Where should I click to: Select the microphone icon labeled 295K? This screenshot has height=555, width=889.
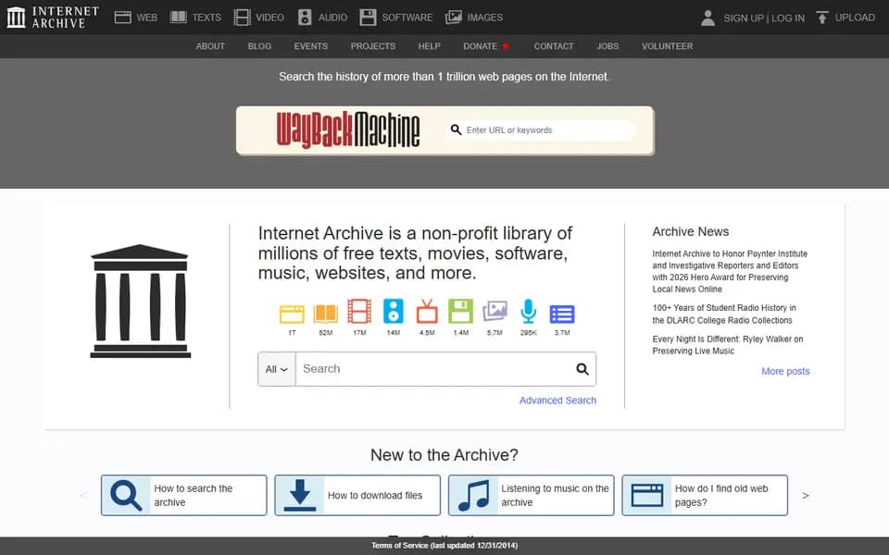(x=528, y=312)
